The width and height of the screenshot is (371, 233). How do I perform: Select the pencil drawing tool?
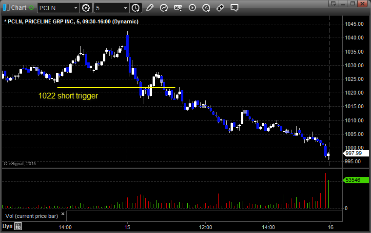point(150,8)
